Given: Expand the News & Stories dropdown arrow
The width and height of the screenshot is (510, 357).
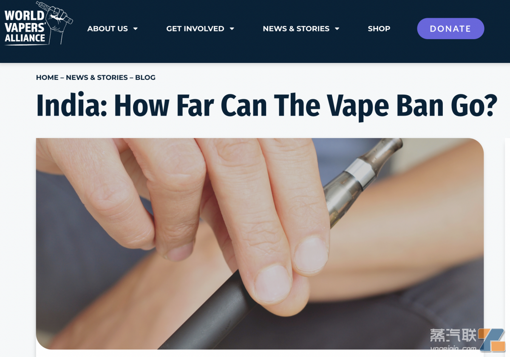Looking at the screenshot, I should point(337,29).
